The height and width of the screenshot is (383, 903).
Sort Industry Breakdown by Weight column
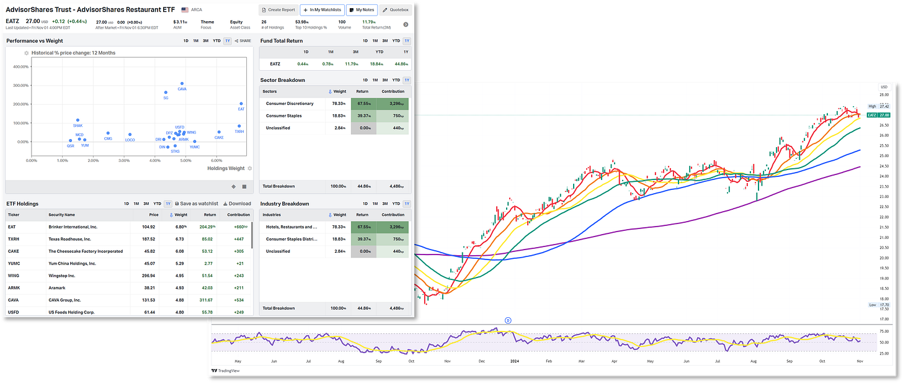[x=337, y=215]
